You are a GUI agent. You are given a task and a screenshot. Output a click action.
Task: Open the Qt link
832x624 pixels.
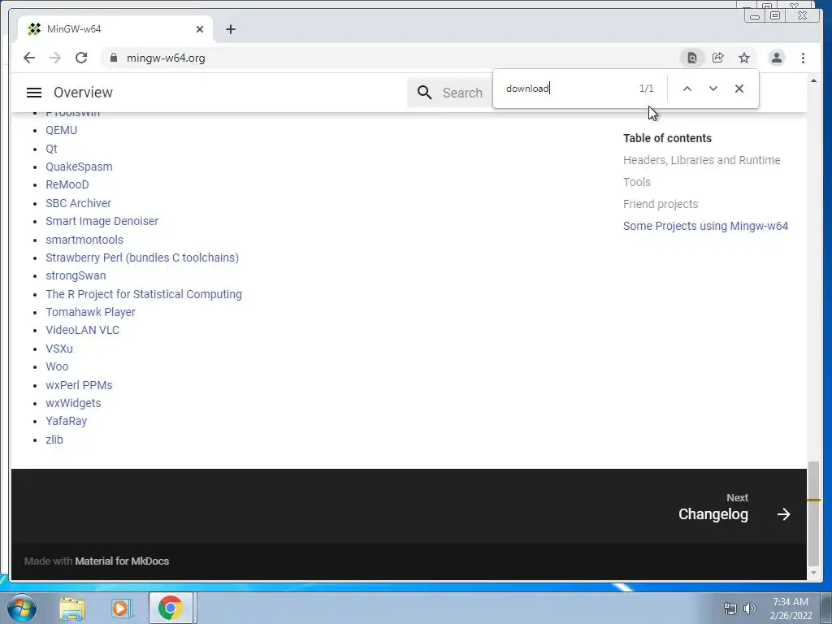(51, 149)
